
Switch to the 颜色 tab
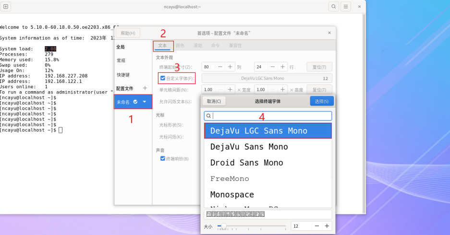180,46
